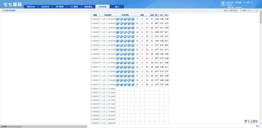Click the first ball in row 51266013

pos(117,84)
